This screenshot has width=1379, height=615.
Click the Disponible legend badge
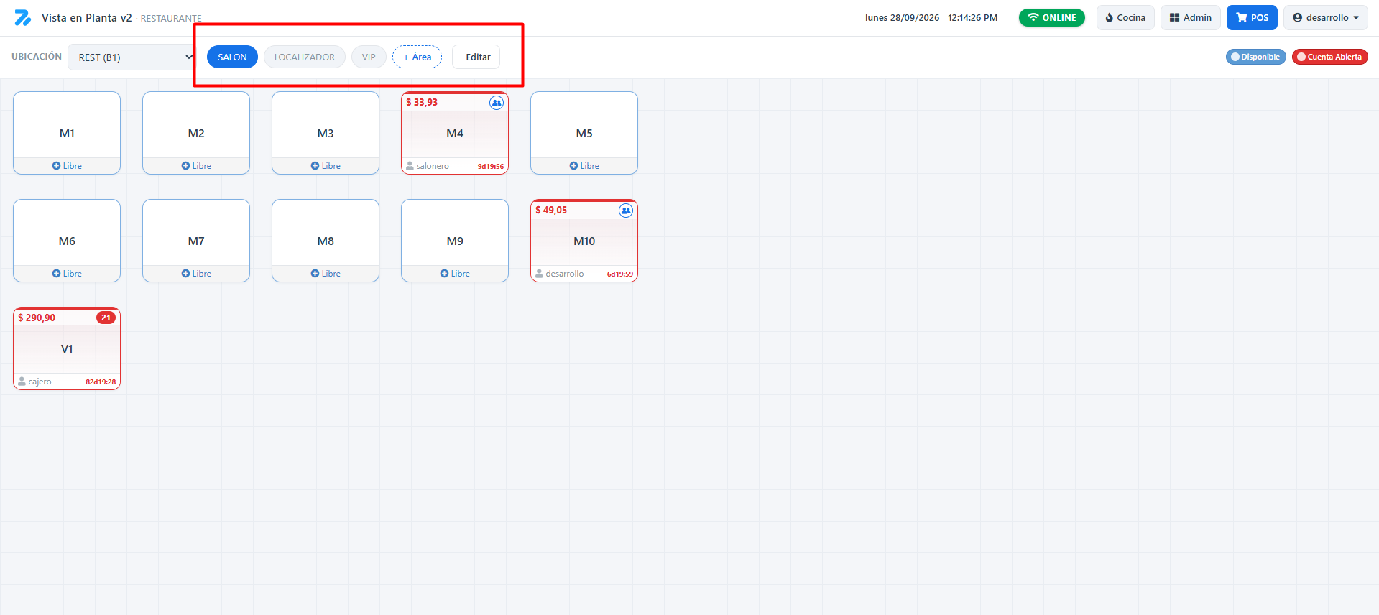(x=1256, y=57)
